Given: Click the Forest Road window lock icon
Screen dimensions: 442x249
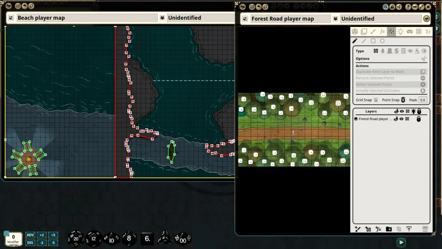Looking at the screenshot, I should (392, 7).
